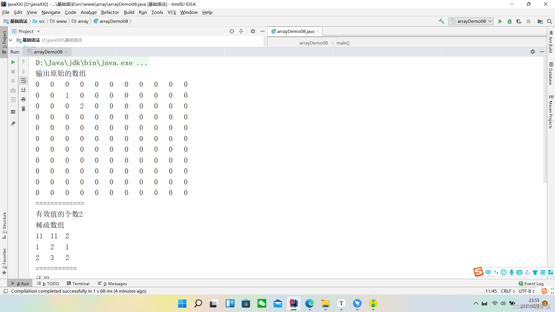Toggle Pin Tab in Run panel

(x=13, y=124)
